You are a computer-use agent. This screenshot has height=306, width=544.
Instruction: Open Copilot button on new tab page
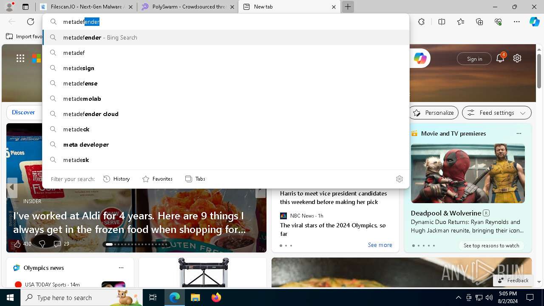click(420, 59)
